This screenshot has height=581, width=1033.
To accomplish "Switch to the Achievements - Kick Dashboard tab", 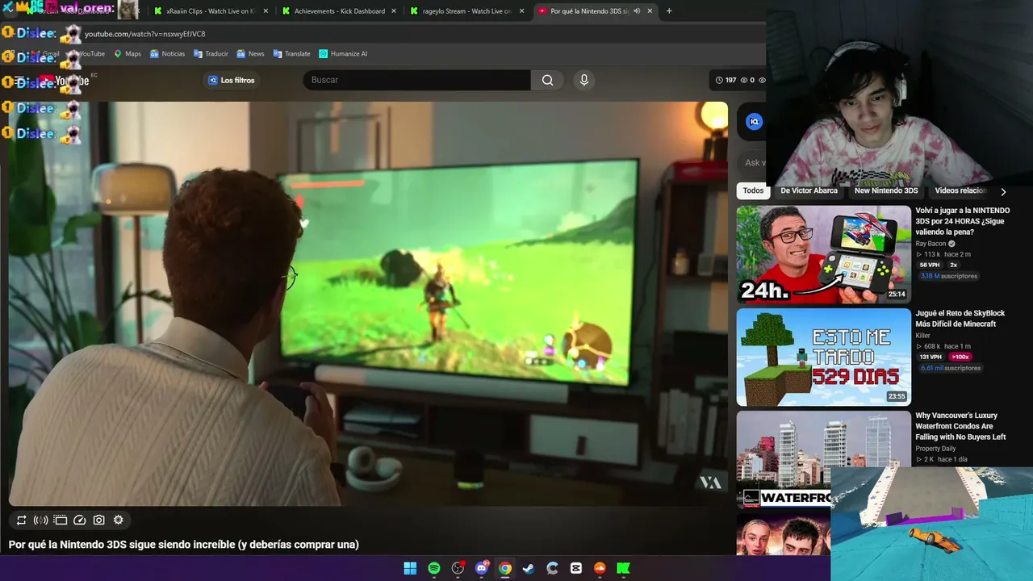I will coord(340,11).
